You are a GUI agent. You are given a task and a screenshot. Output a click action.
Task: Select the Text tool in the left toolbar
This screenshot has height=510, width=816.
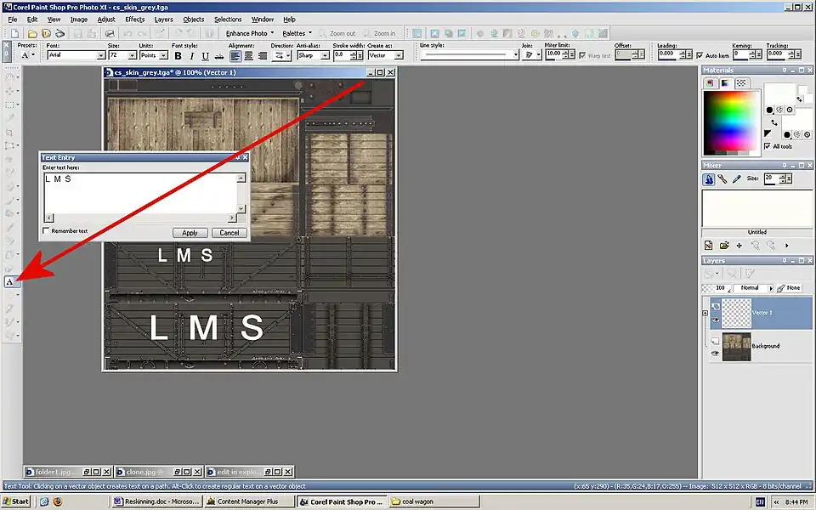click(9, 281)
